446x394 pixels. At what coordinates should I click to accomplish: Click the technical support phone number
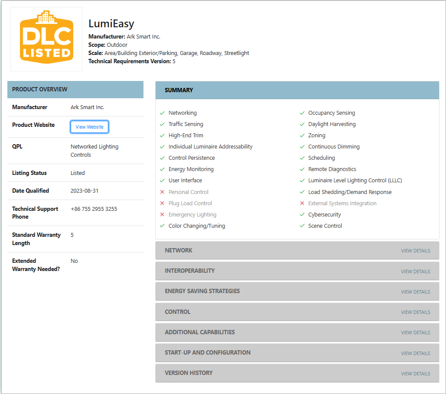[94, 209]
